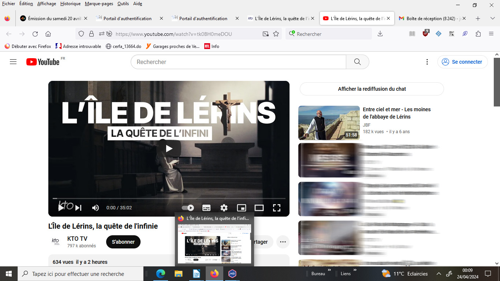Go to the Firefox home page
This screenshot has height=281, width=500.
coord(48,34)
